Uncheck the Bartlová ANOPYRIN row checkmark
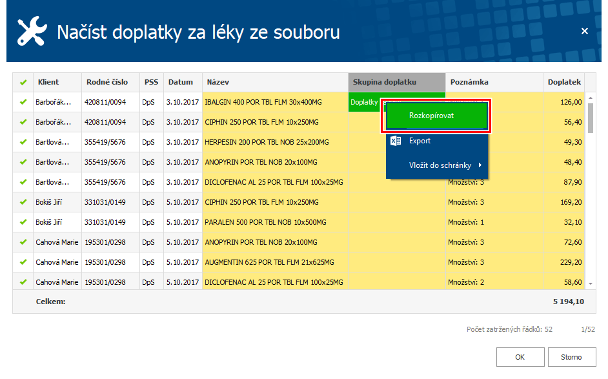 23,162
